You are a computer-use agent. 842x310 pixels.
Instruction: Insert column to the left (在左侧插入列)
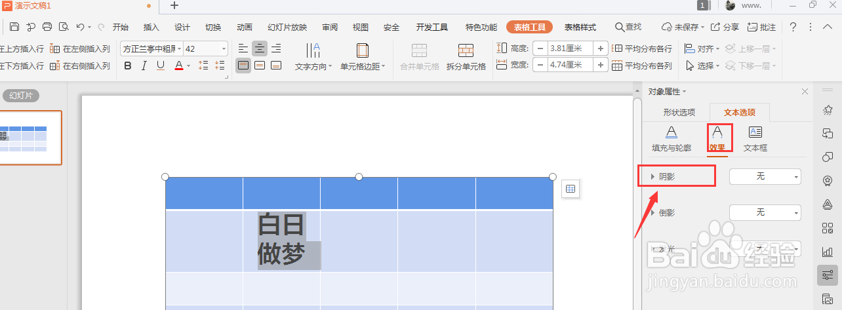tap(80, 49)
